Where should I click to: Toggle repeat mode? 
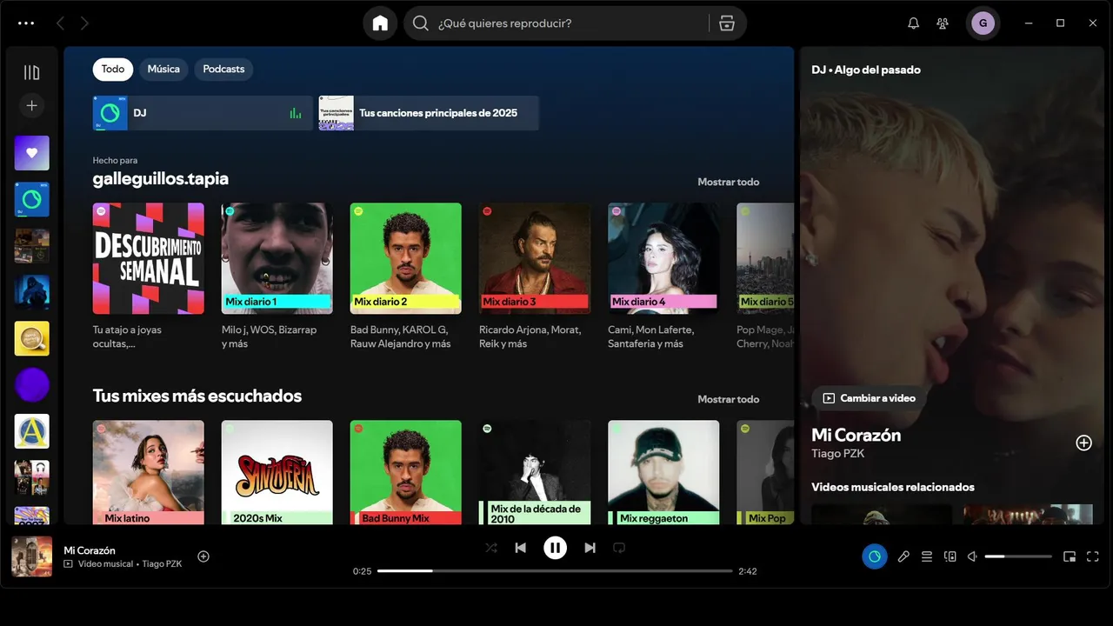click(619, 548)
